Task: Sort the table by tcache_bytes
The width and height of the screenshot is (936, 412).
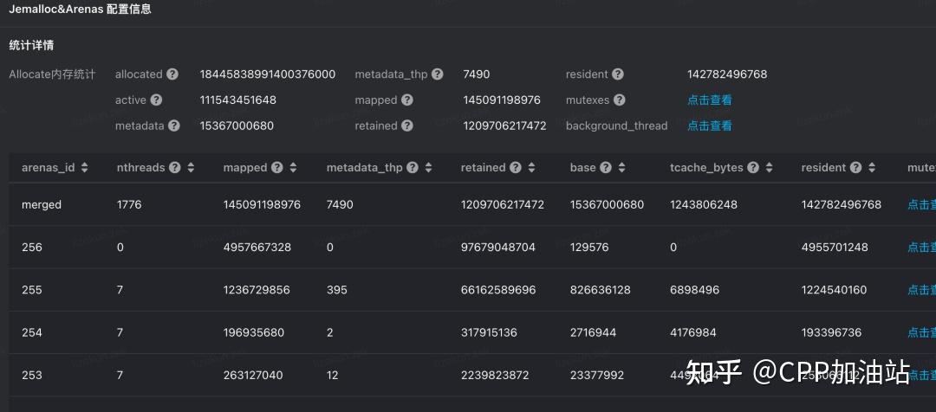Action: pyautogui.click(x=769, y=168)
